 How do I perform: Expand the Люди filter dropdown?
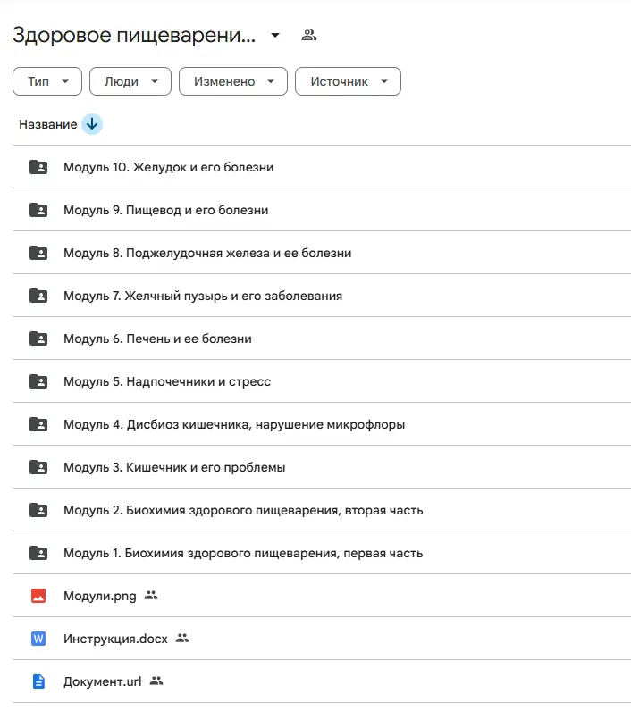130,81
